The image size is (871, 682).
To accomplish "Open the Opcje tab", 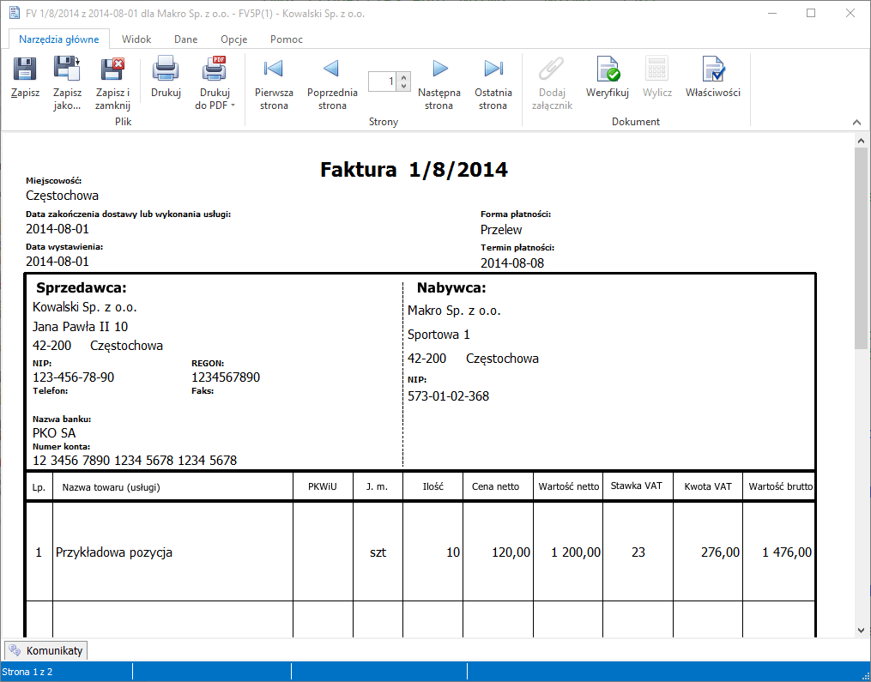I will pyautogui.click(x=233, y=39).
